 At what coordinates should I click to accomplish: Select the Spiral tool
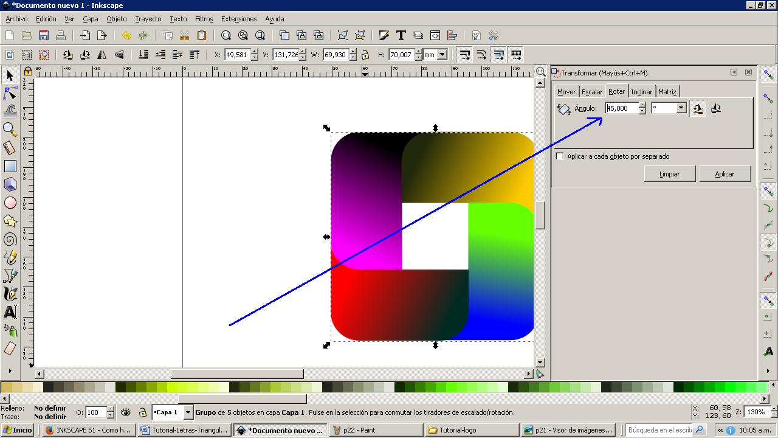tap(10, 239)
